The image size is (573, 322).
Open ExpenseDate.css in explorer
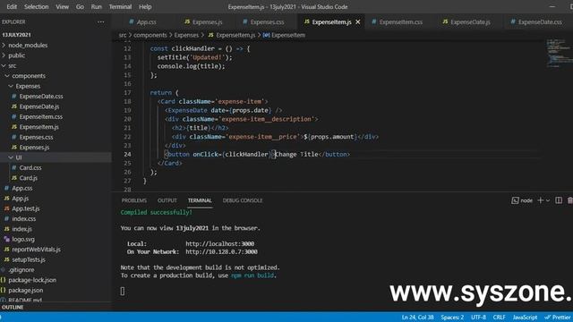tap(41, 97)
